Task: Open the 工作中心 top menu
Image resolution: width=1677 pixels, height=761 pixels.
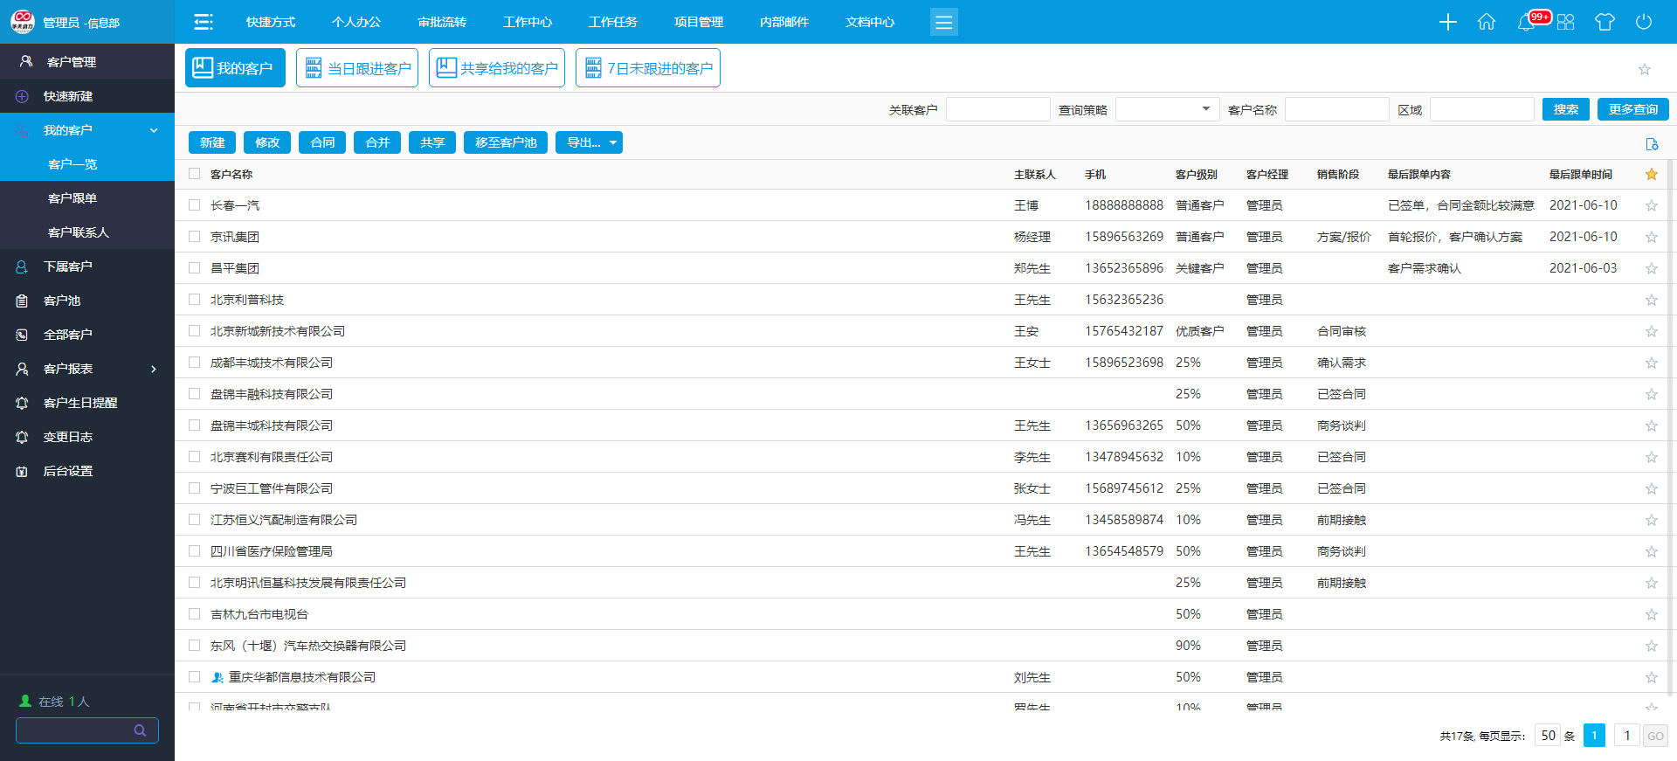Action: point(528,22)
